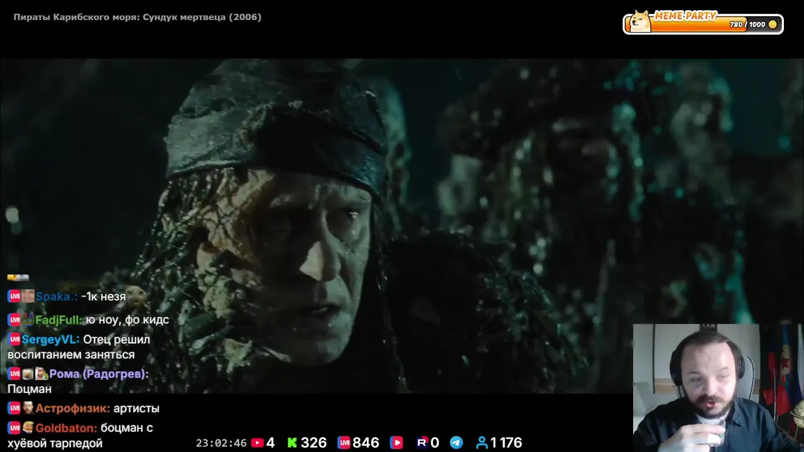The image size is (804, 452).
Task: Click the chat message 'Поцман'
Action: point(30,389)
